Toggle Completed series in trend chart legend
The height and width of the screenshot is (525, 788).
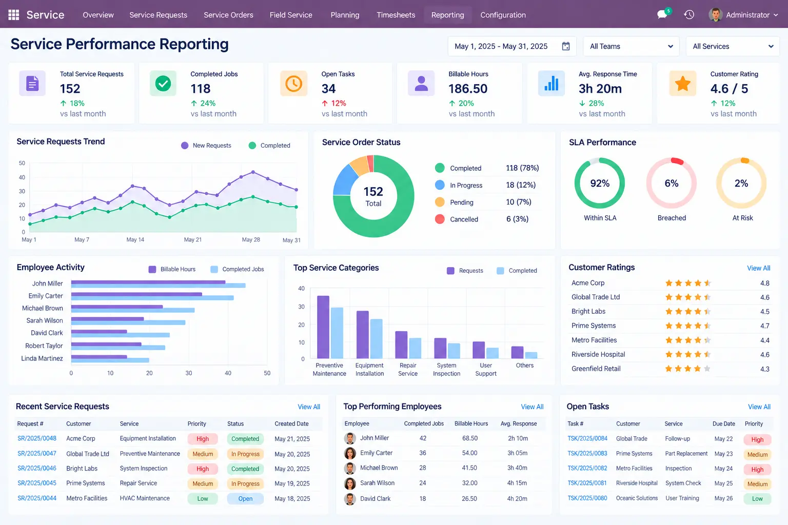coord(269,146)
